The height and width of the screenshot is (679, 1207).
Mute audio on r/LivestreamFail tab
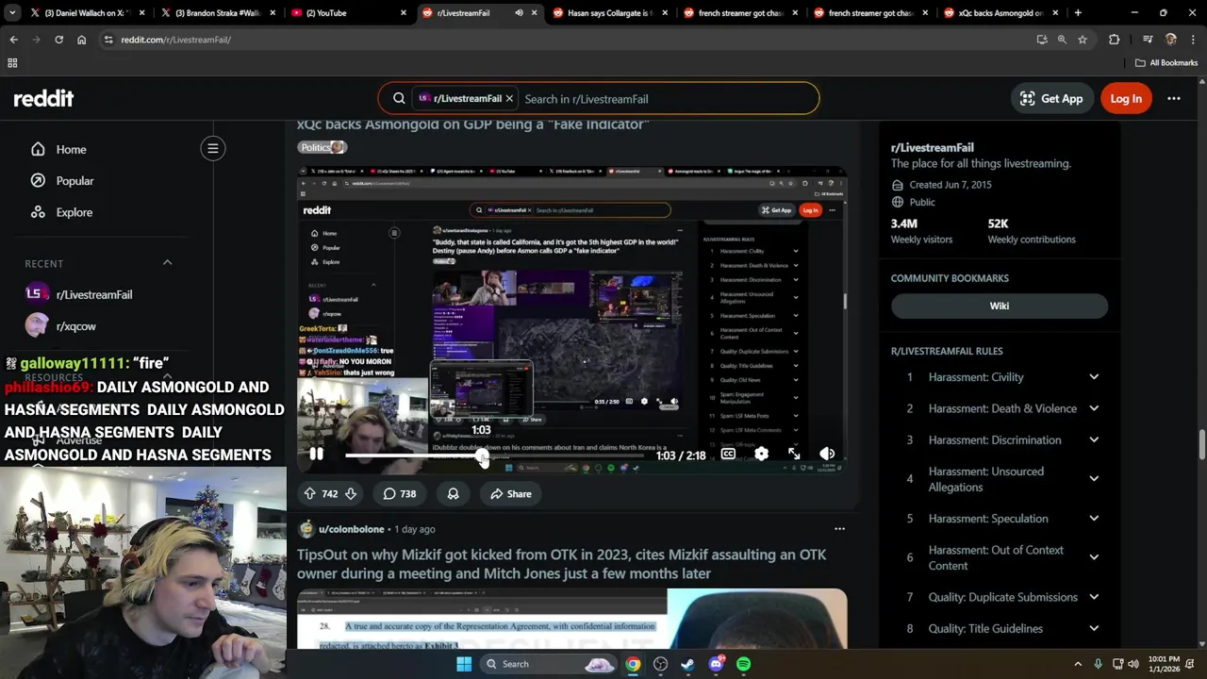[x=519, y=13]
